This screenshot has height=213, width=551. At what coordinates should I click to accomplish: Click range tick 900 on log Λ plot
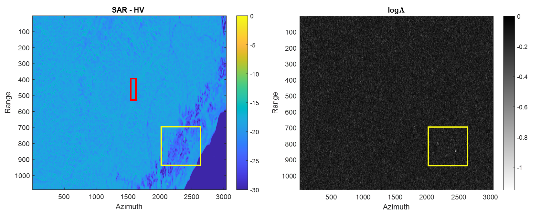291,160
